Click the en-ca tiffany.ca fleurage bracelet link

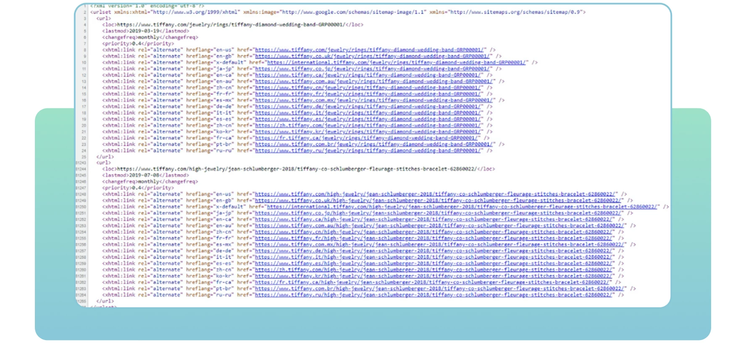click(434, 219)
